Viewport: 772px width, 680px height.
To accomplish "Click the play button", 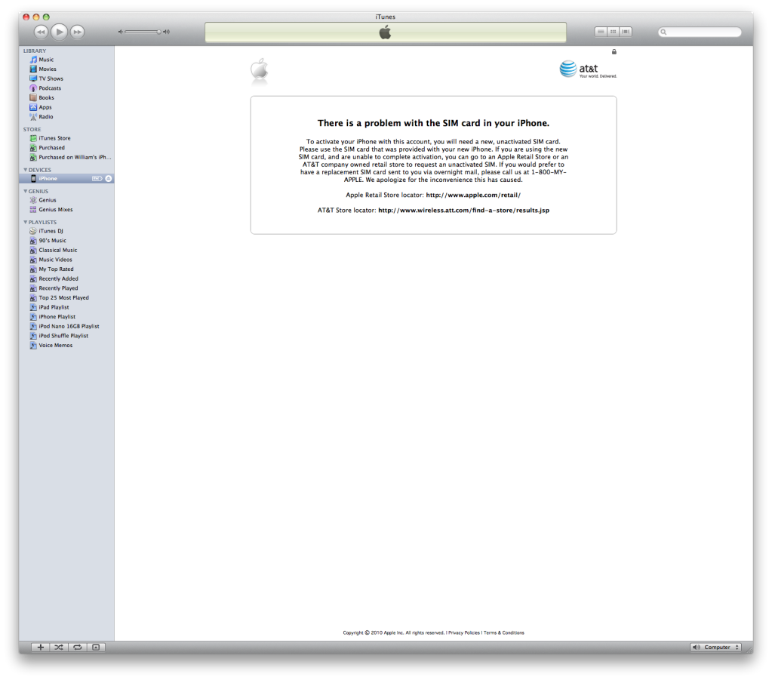I will (59, 32).
